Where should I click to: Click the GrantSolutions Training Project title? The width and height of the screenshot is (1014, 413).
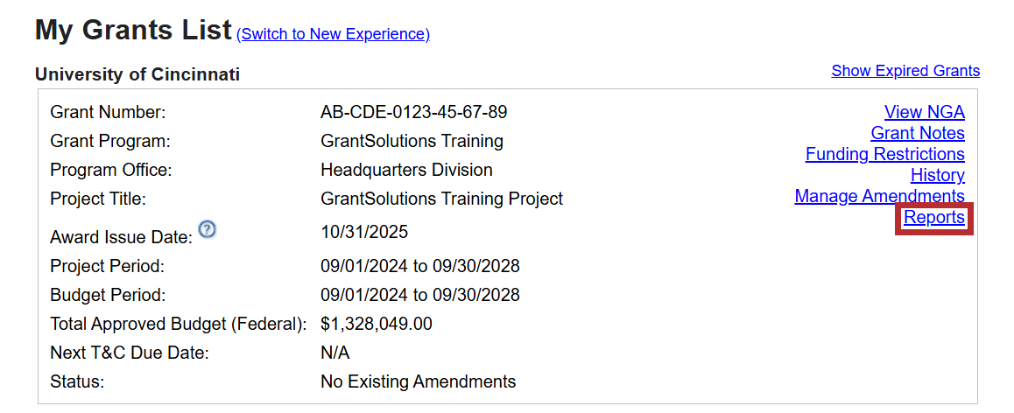441,199
